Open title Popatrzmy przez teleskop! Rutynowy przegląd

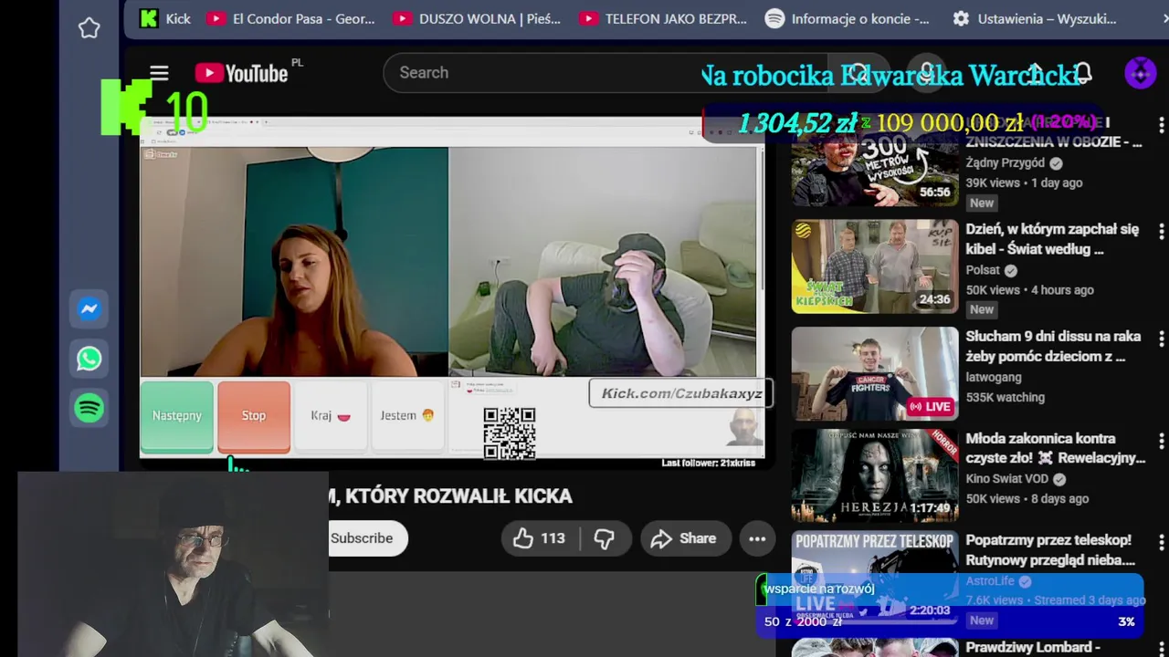pyautogui.click(x=1050, y=550)
